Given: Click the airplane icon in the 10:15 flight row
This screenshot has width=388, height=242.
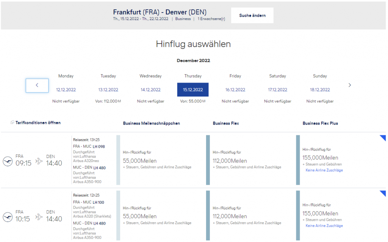Looking at the screenshot, I should 39,217.
